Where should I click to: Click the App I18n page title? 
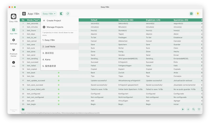click(x=34, y=14)
